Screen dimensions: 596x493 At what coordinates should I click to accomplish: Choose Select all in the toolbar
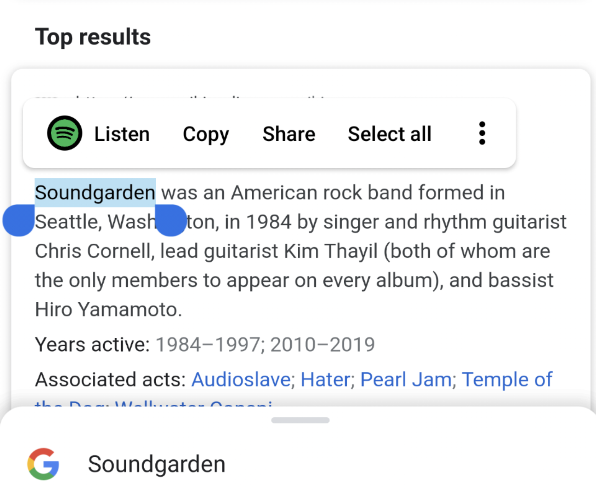click(x=389, y=134)
